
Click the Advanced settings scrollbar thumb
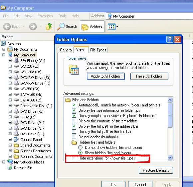coord(170,115)
